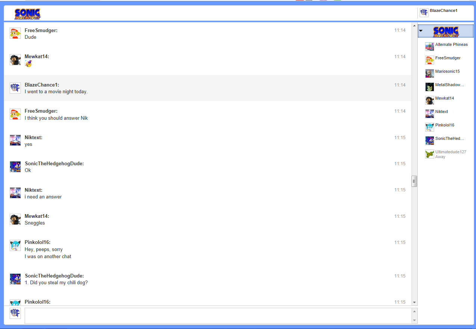Click the chat scrollbar thumb
Viewport: 476px width, 329px height.
point(414,181)
